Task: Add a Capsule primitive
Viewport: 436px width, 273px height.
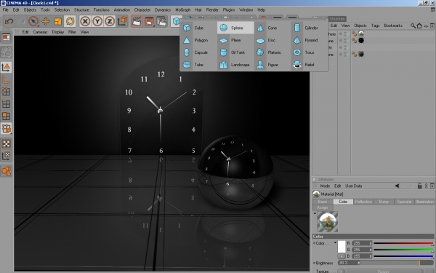Action: (x=198, y=52)
